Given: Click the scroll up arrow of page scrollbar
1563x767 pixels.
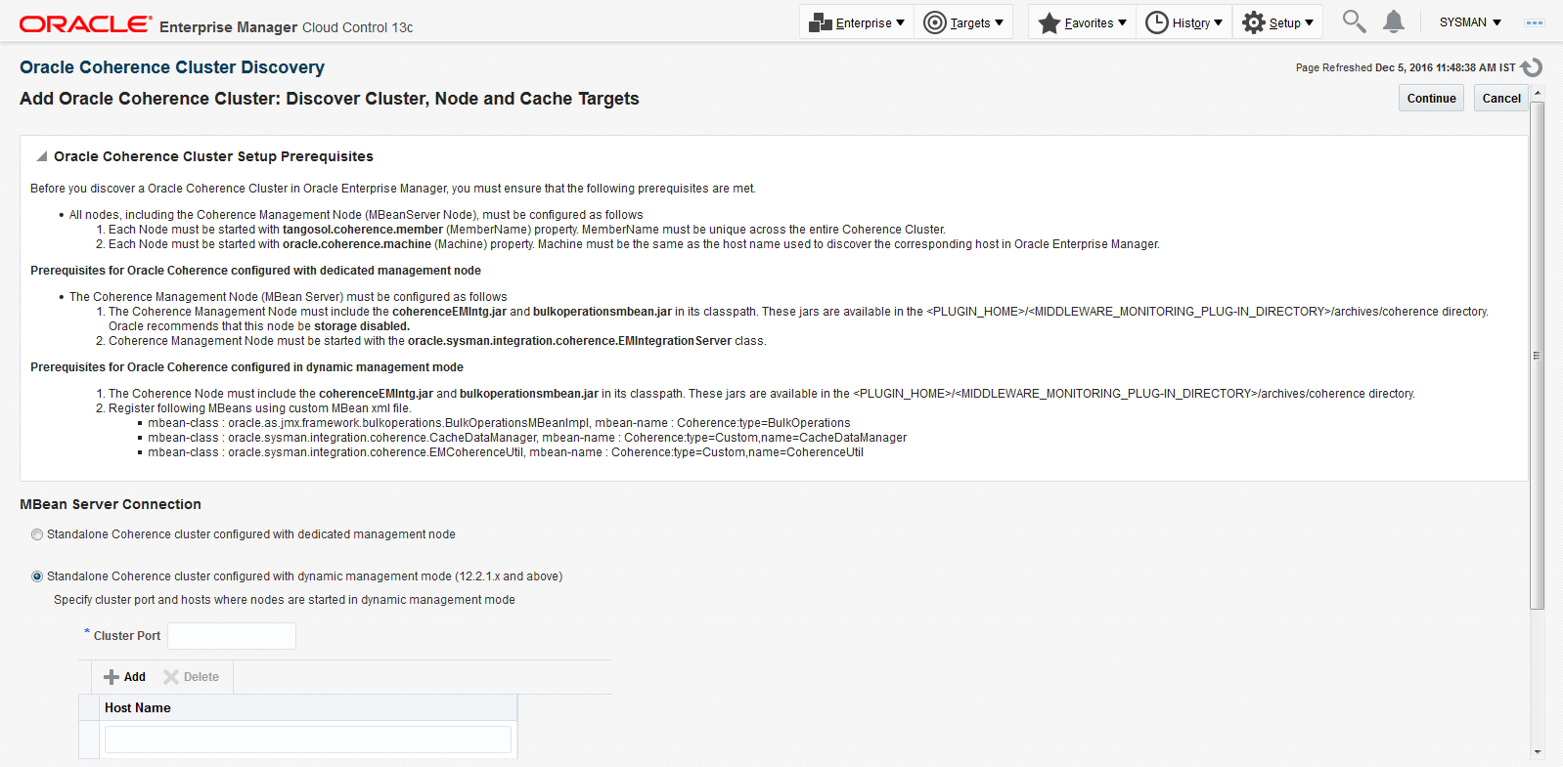Looking at the screenshot, I should (x=1538, y=93).
